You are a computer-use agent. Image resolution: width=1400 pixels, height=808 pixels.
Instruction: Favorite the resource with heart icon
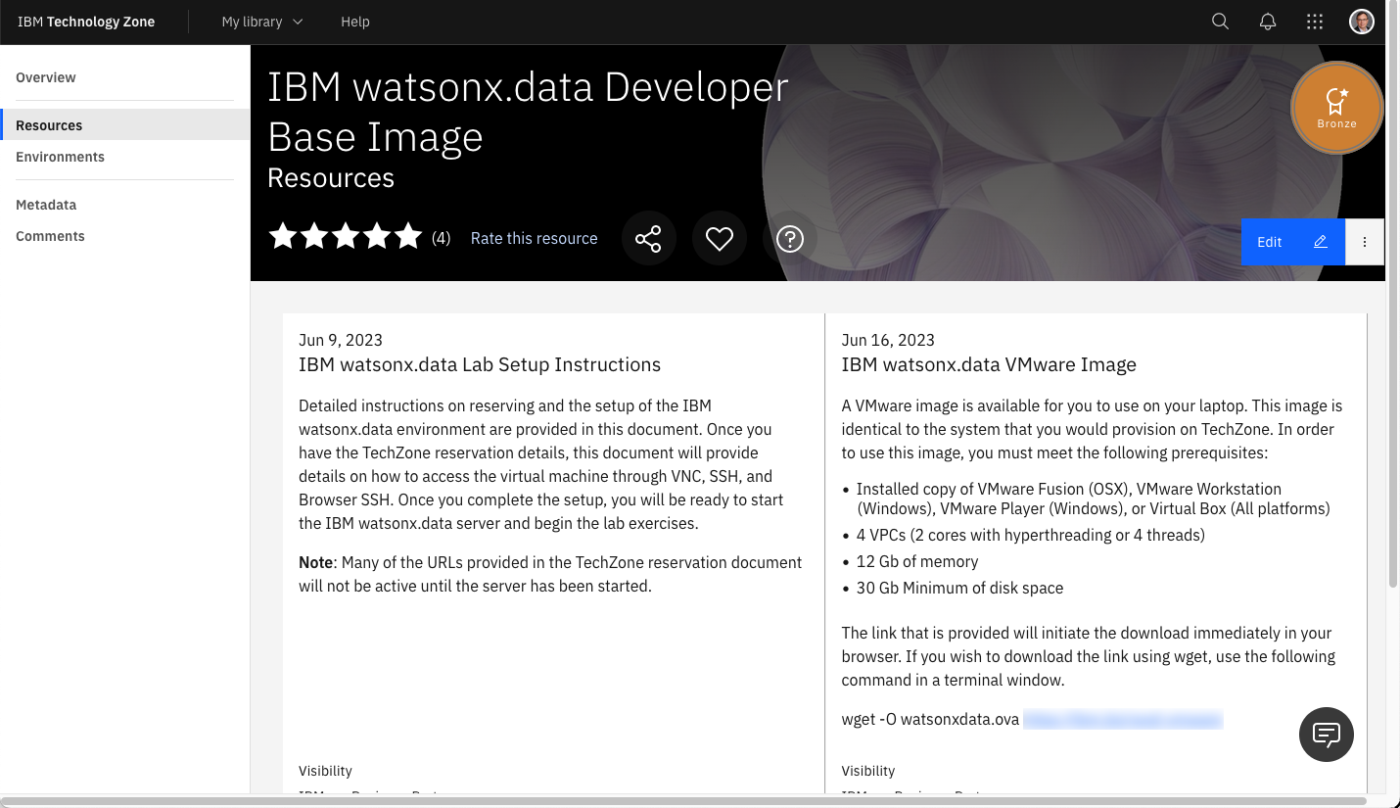[720, 238]
